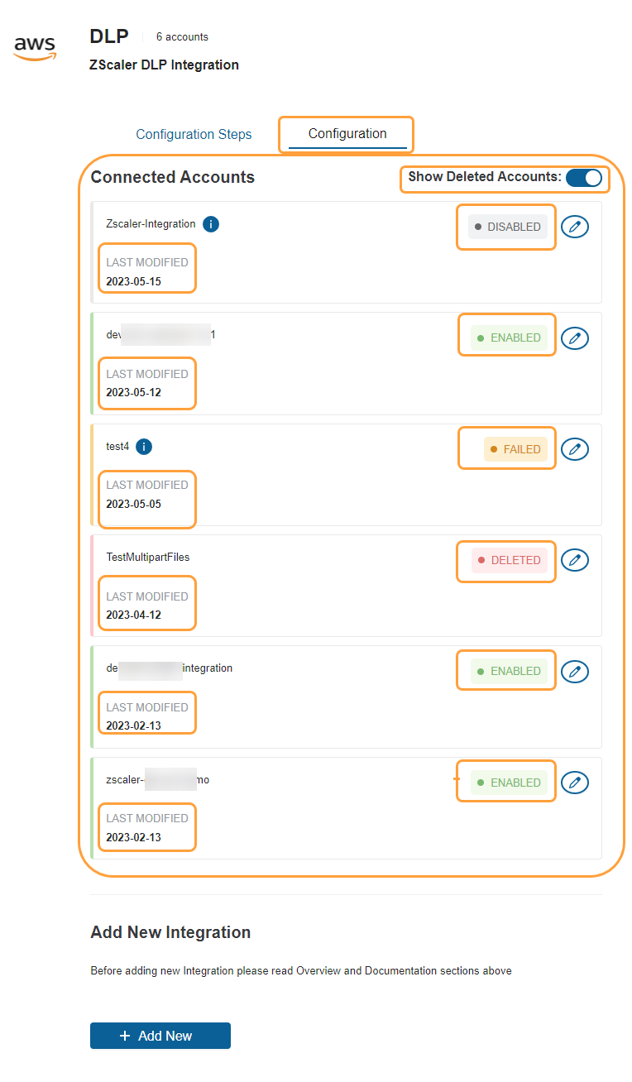This screenshot has height=1082, width=632.
Task: Click the test4 account name
Action: tap(118, 447)
